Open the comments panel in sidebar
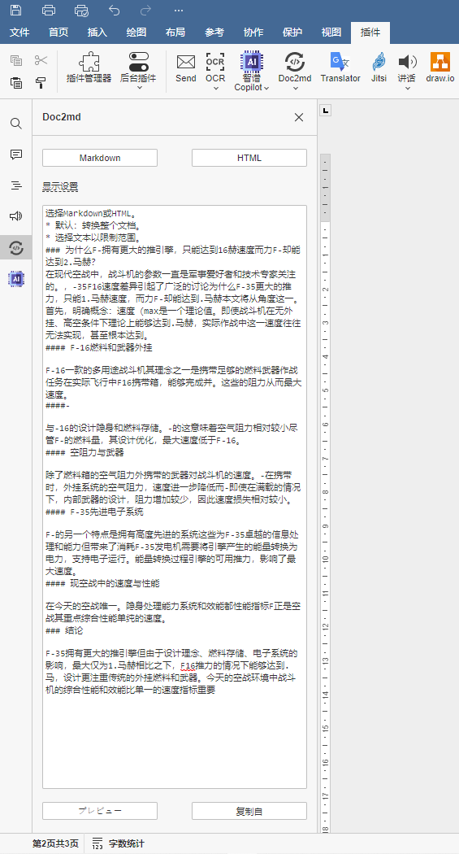Screen dimensions: 459x854 16,155
